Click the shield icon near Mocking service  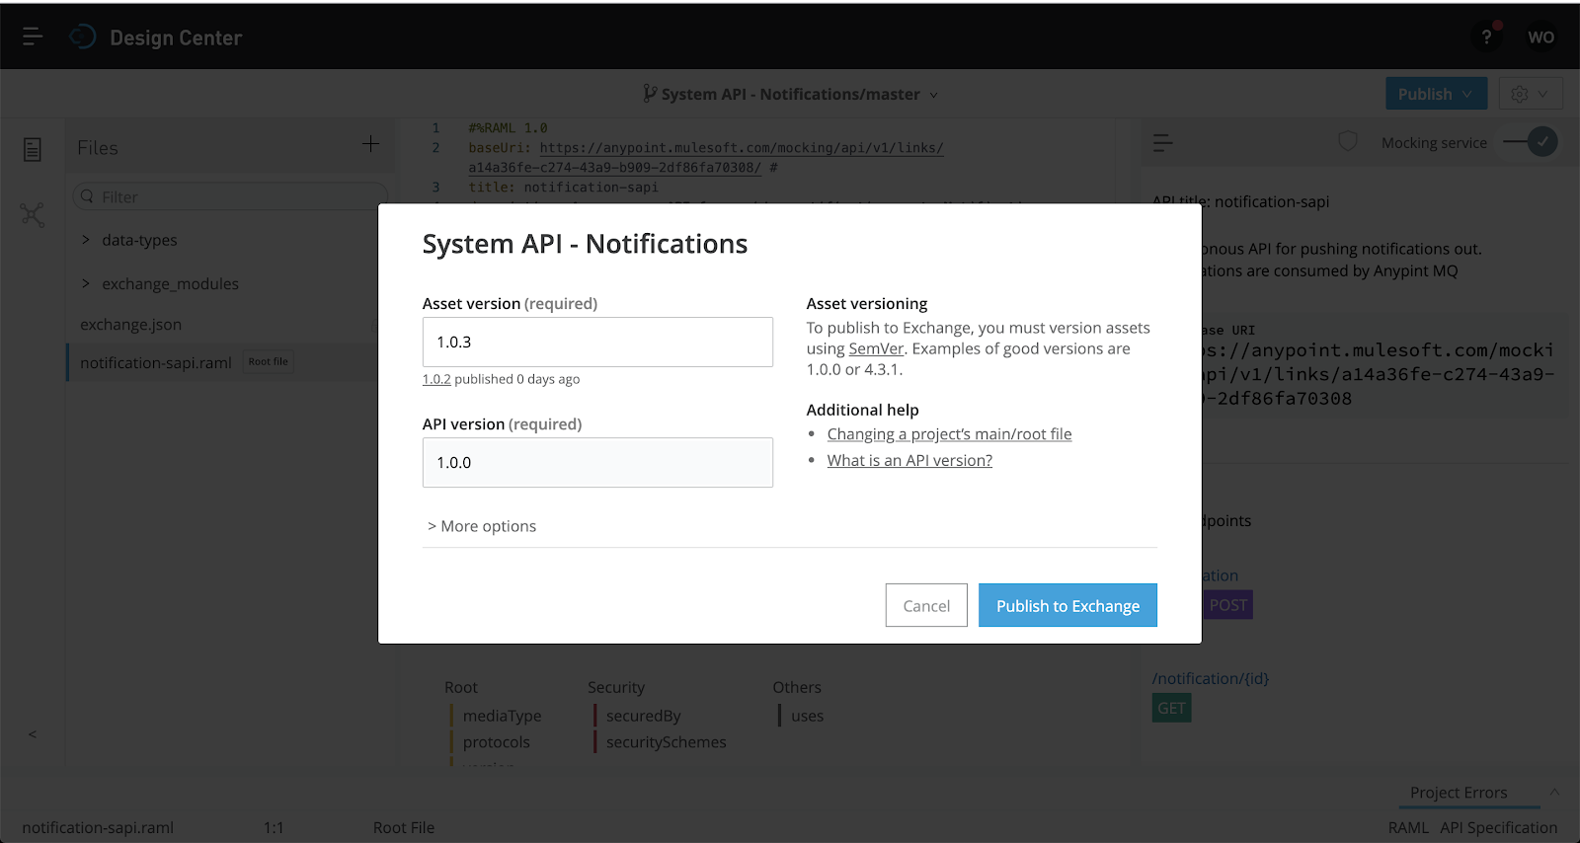pos(1348,142)
